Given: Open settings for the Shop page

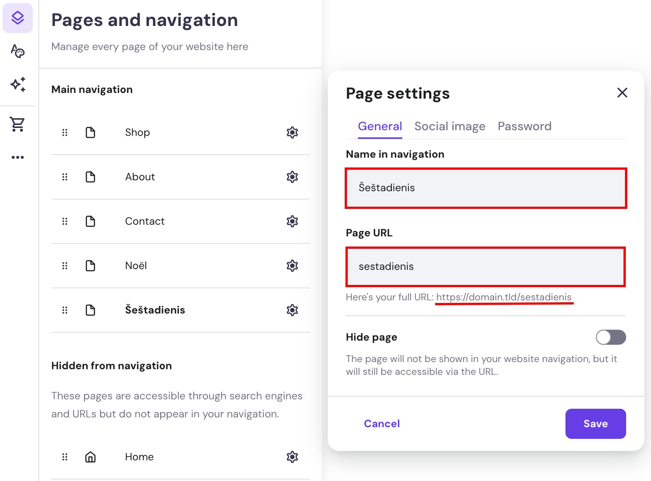Looking at the screenshot, I should [x=292, y=132].
